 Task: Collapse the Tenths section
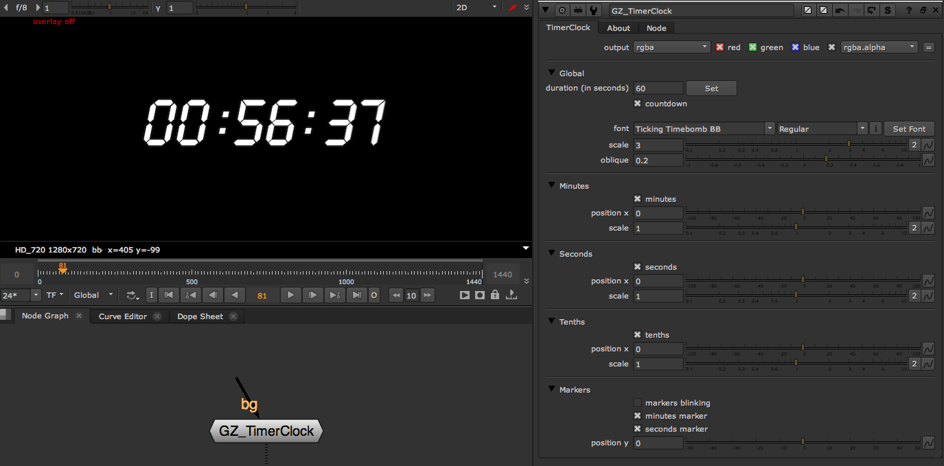(551, 321)
